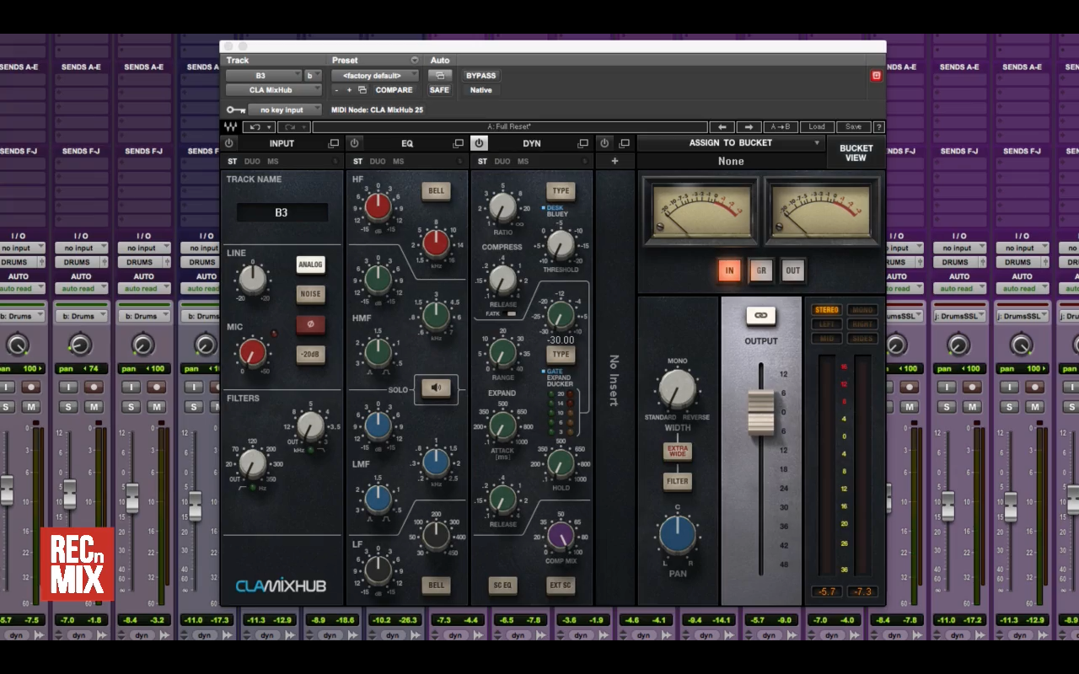The width and height of the screenshot is (1079, 674).
Task: Toggle the ANALOG button on
Action: 310,265
